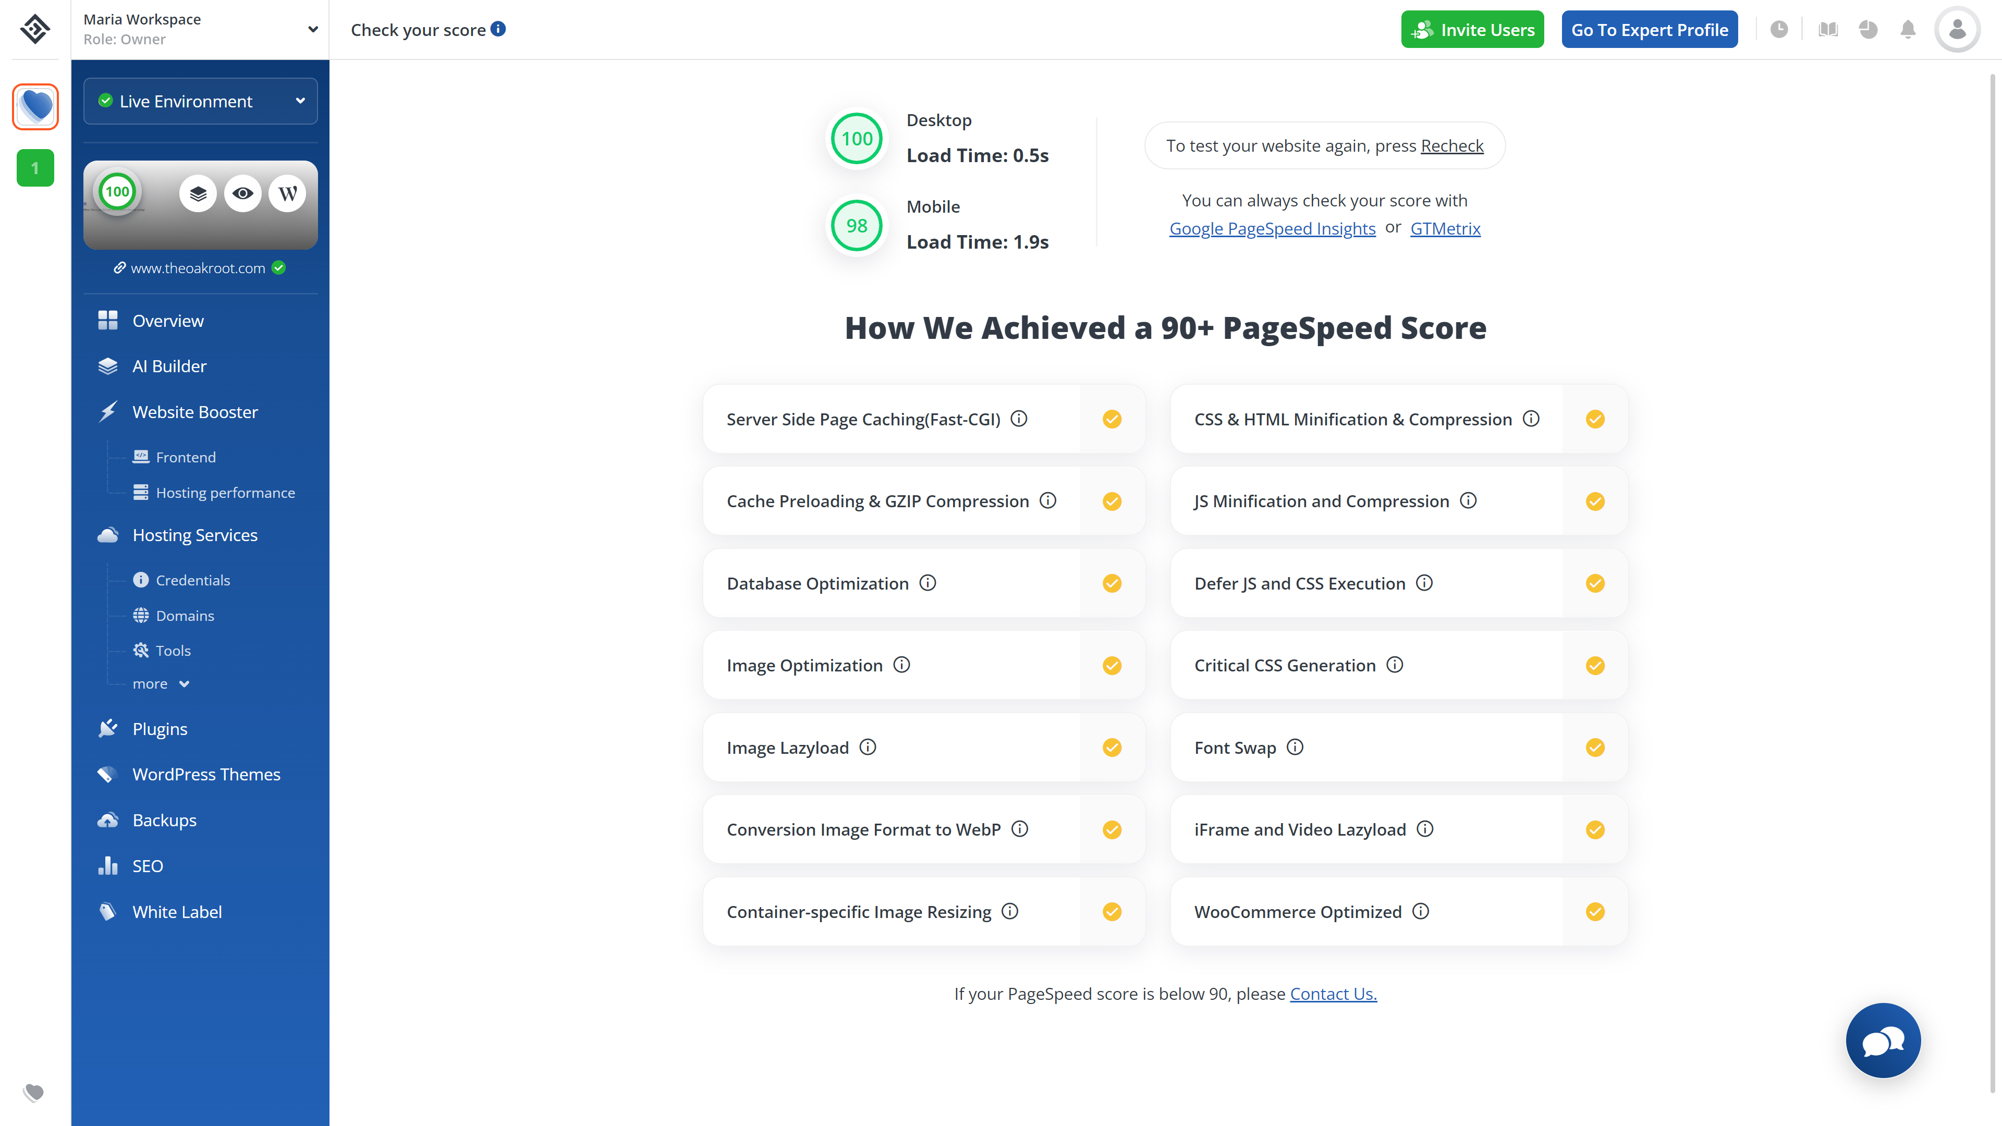Image resolution: width=2002 pixels, height=1126 pixels.
Task: Open the Live Environment dropdown
Action: point(201,101)
